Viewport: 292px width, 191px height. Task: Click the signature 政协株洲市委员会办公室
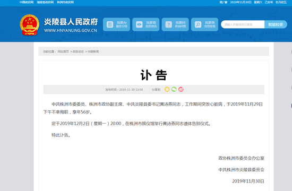click(x=242, y=158)
